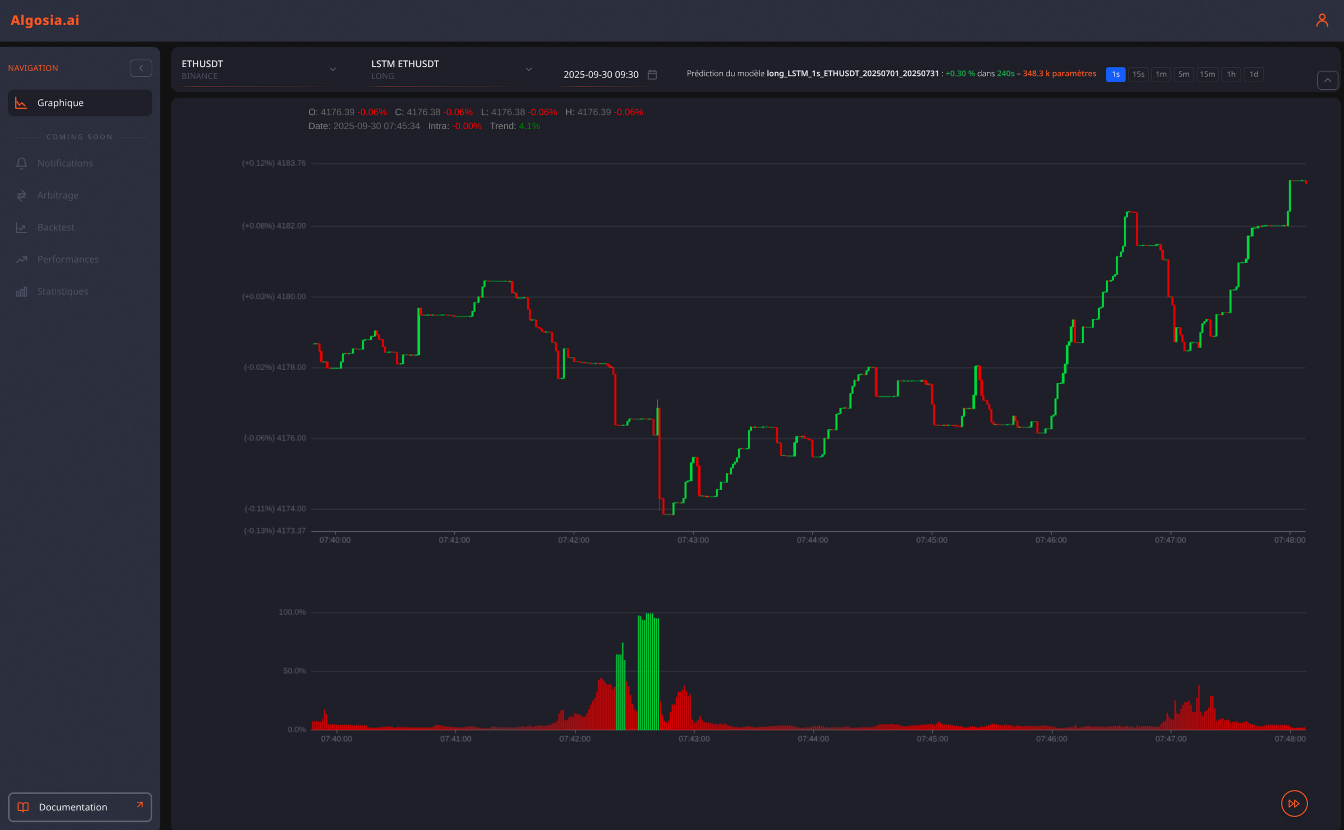The height and width of the screenshot is (830, 1344).
Task: Select the Graphique menu entry
Action: click(60, 103)
